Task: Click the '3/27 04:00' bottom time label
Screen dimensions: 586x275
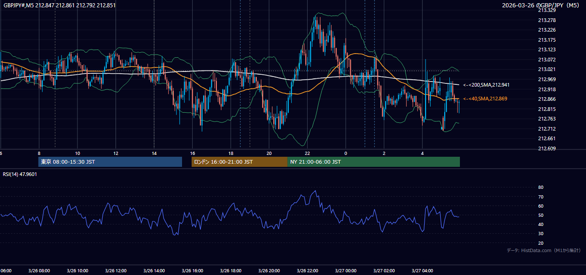Action: [x=422, y=271]
